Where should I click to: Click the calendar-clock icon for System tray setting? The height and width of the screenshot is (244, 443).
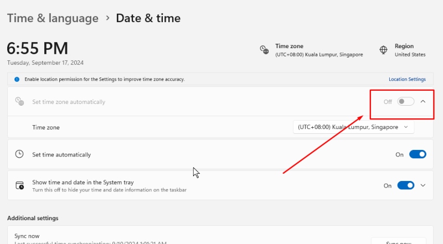19,185
